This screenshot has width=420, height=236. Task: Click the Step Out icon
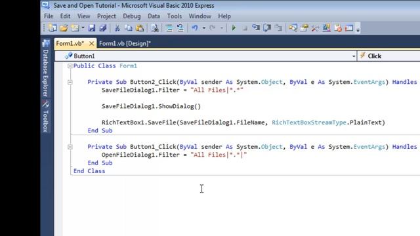pos(278,28)
